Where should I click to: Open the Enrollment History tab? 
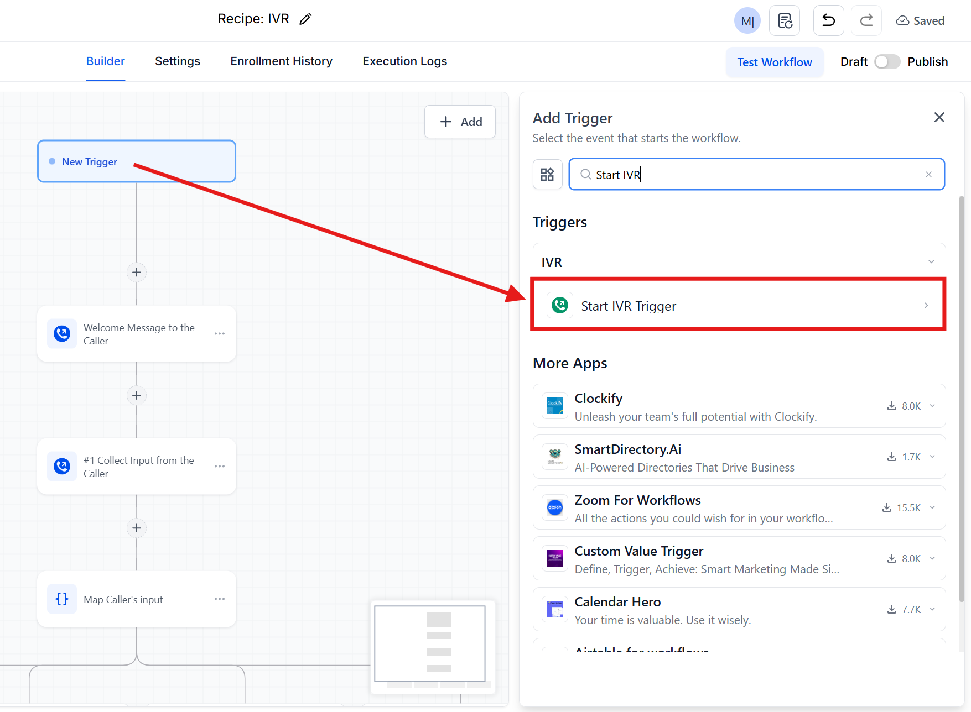tap(282, 61)
